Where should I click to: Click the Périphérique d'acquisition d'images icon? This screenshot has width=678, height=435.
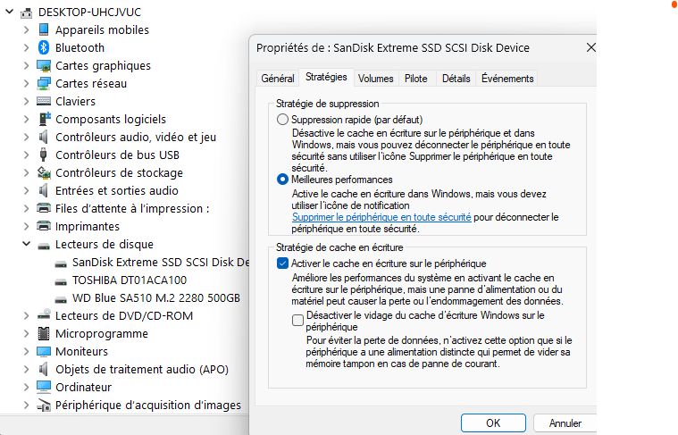44,406
